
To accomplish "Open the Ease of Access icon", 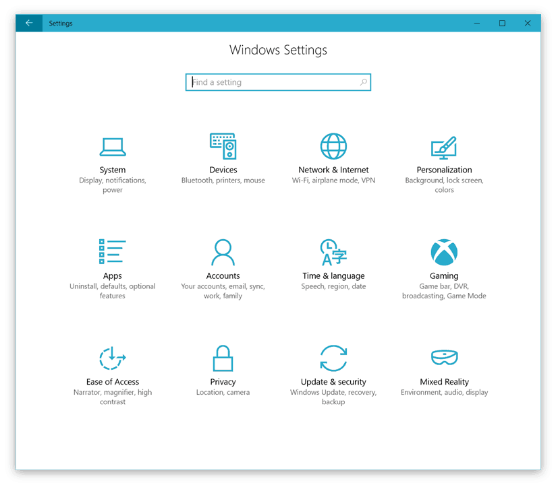I will click(113, 358).
